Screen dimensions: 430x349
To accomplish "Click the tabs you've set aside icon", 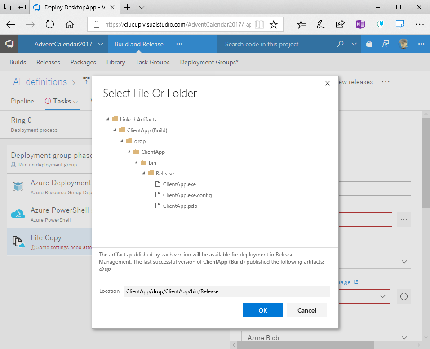I will point(8,7).
